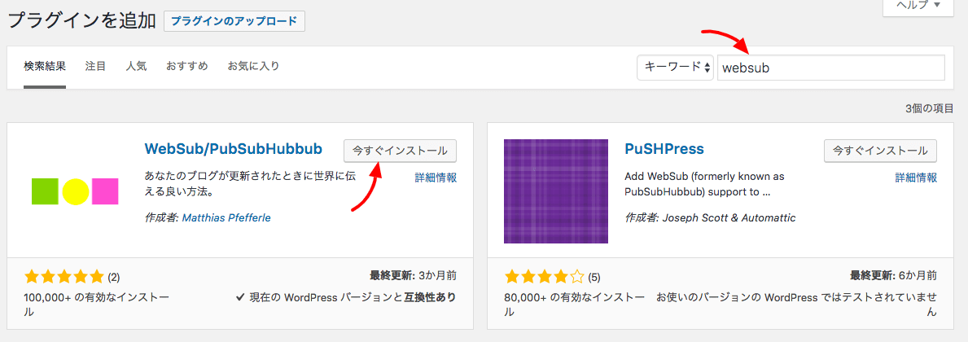
Task: View details for PuSHPress
Action: click(x=916, y=178)
